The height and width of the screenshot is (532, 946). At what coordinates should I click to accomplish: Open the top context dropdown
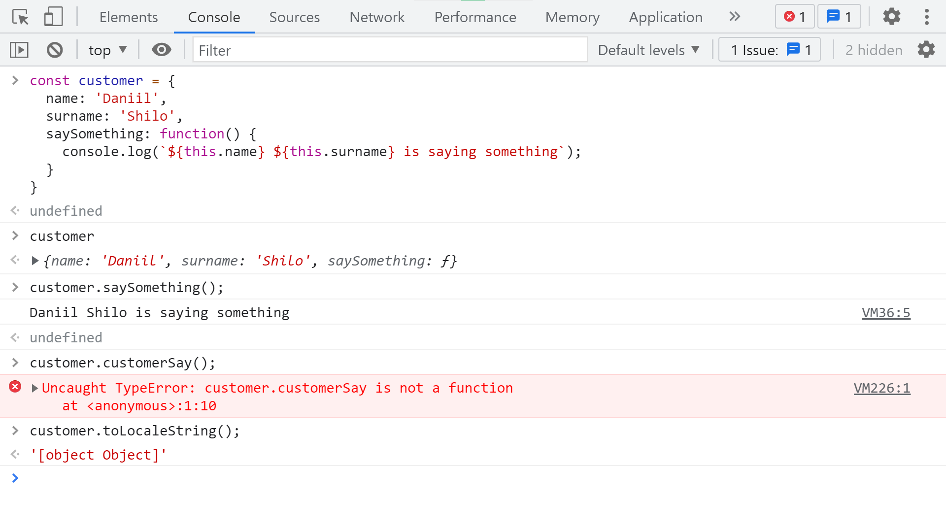point(107,50)
